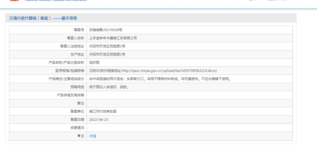Select the product name 组织剪
The image size is (317, 147).
tap(94, 62)
